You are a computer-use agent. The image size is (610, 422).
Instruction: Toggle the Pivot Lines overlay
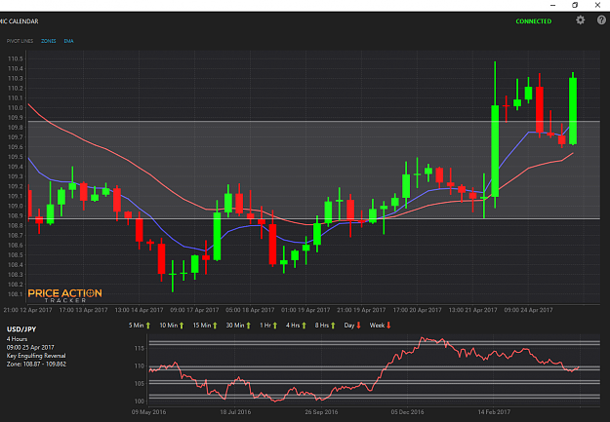(x=20, y=41)
